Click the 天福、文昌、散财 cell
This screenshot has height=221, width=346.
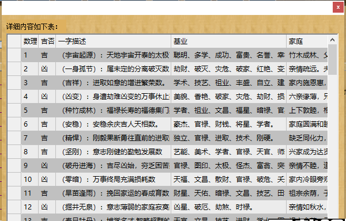(228, 180)
